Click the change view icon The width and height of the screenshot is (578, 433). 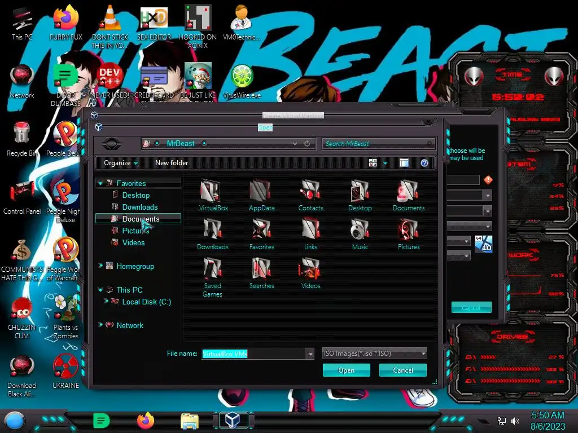pyautogui.click(x=373, y=163)
